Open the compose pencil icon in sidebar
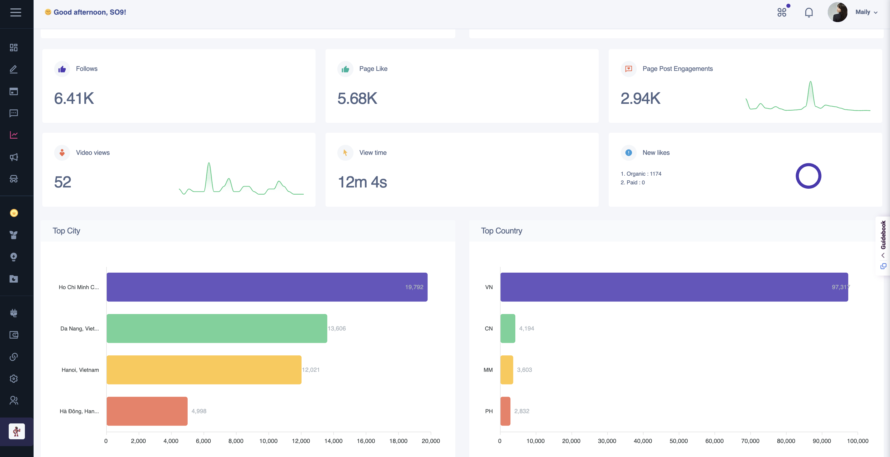The width and height of the screenshot is (890, 457). coord(13,69)
